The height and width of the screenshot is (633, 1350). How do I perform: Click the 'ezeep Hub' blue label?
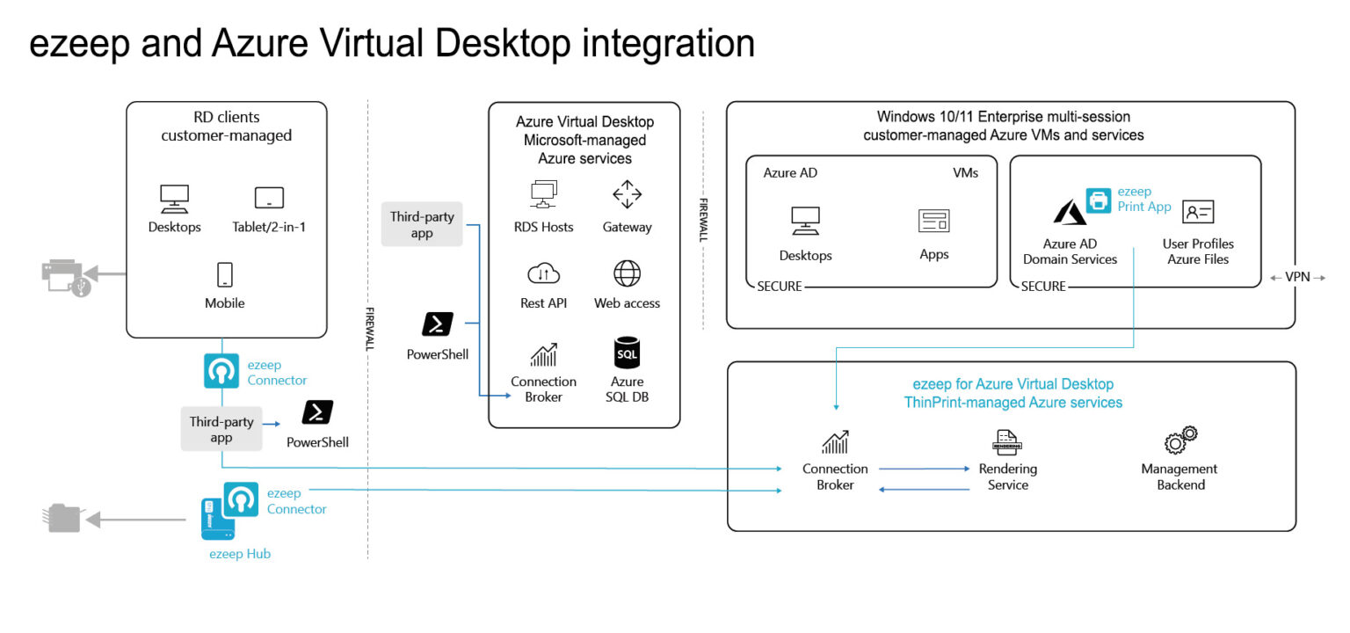point(240,554)
